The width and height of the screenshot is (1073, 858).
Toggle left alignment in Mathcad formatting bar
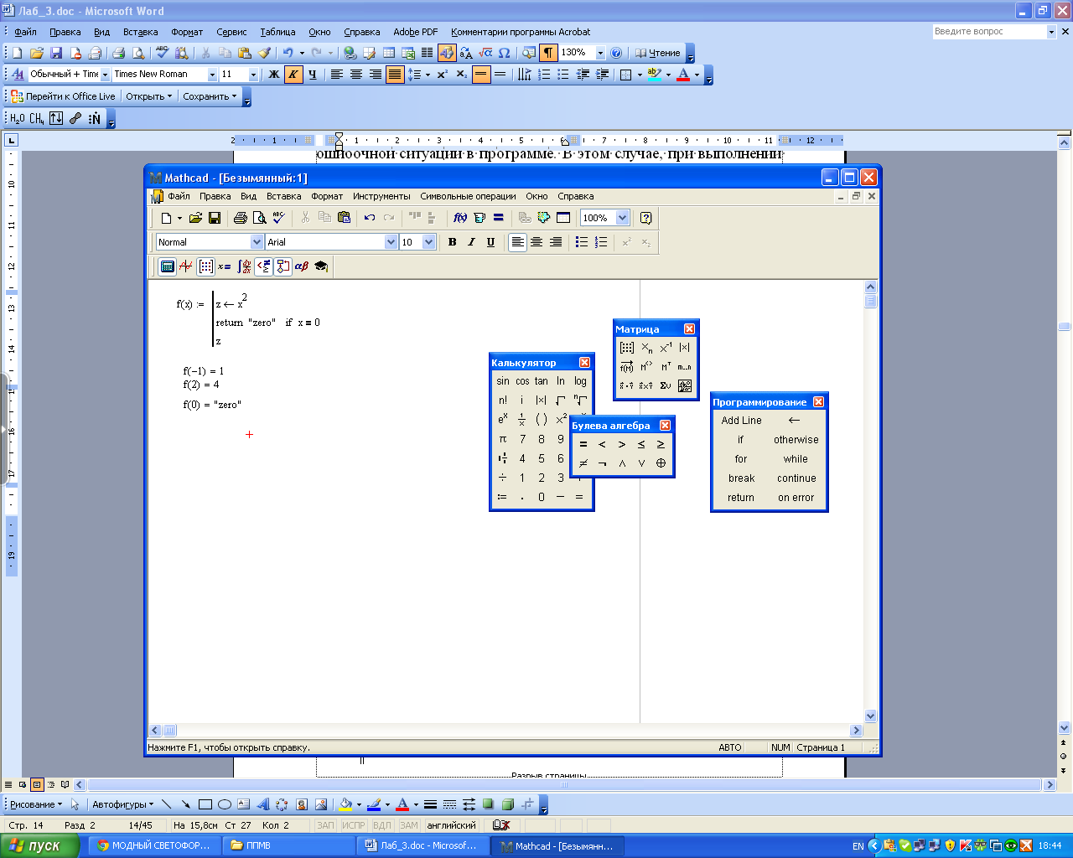[517, 242]
